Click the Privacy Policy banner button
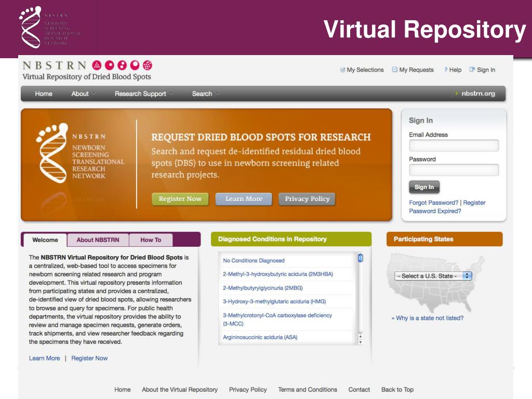Screen dimensions: 532x399 pos(307,199)
